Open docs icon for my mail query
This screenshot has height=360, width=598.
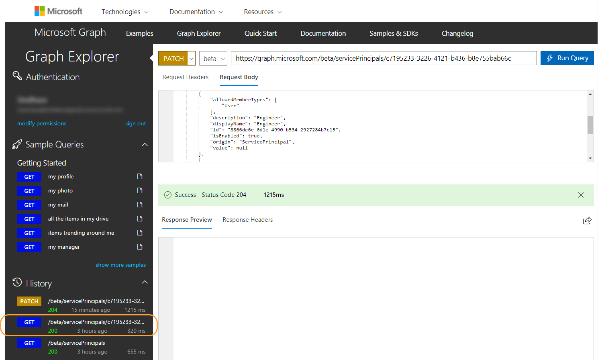[140, 205]
